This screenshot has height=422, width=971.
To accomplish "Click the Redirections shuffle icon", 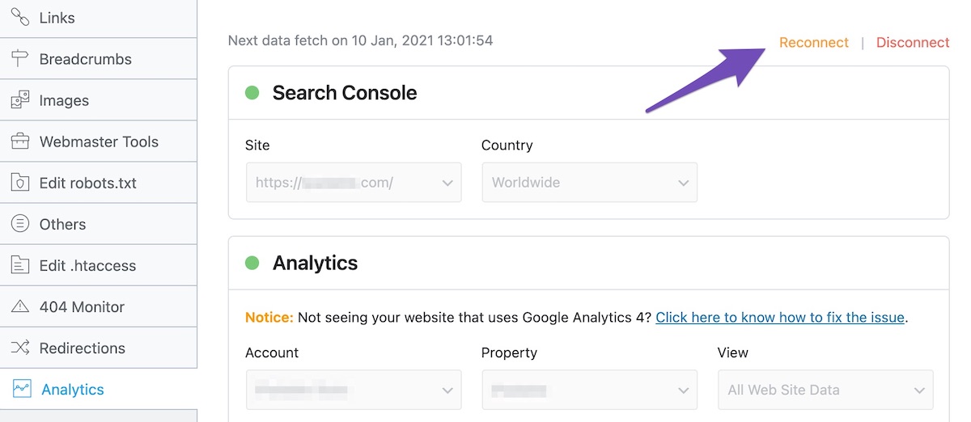I will tap(20, 348).
